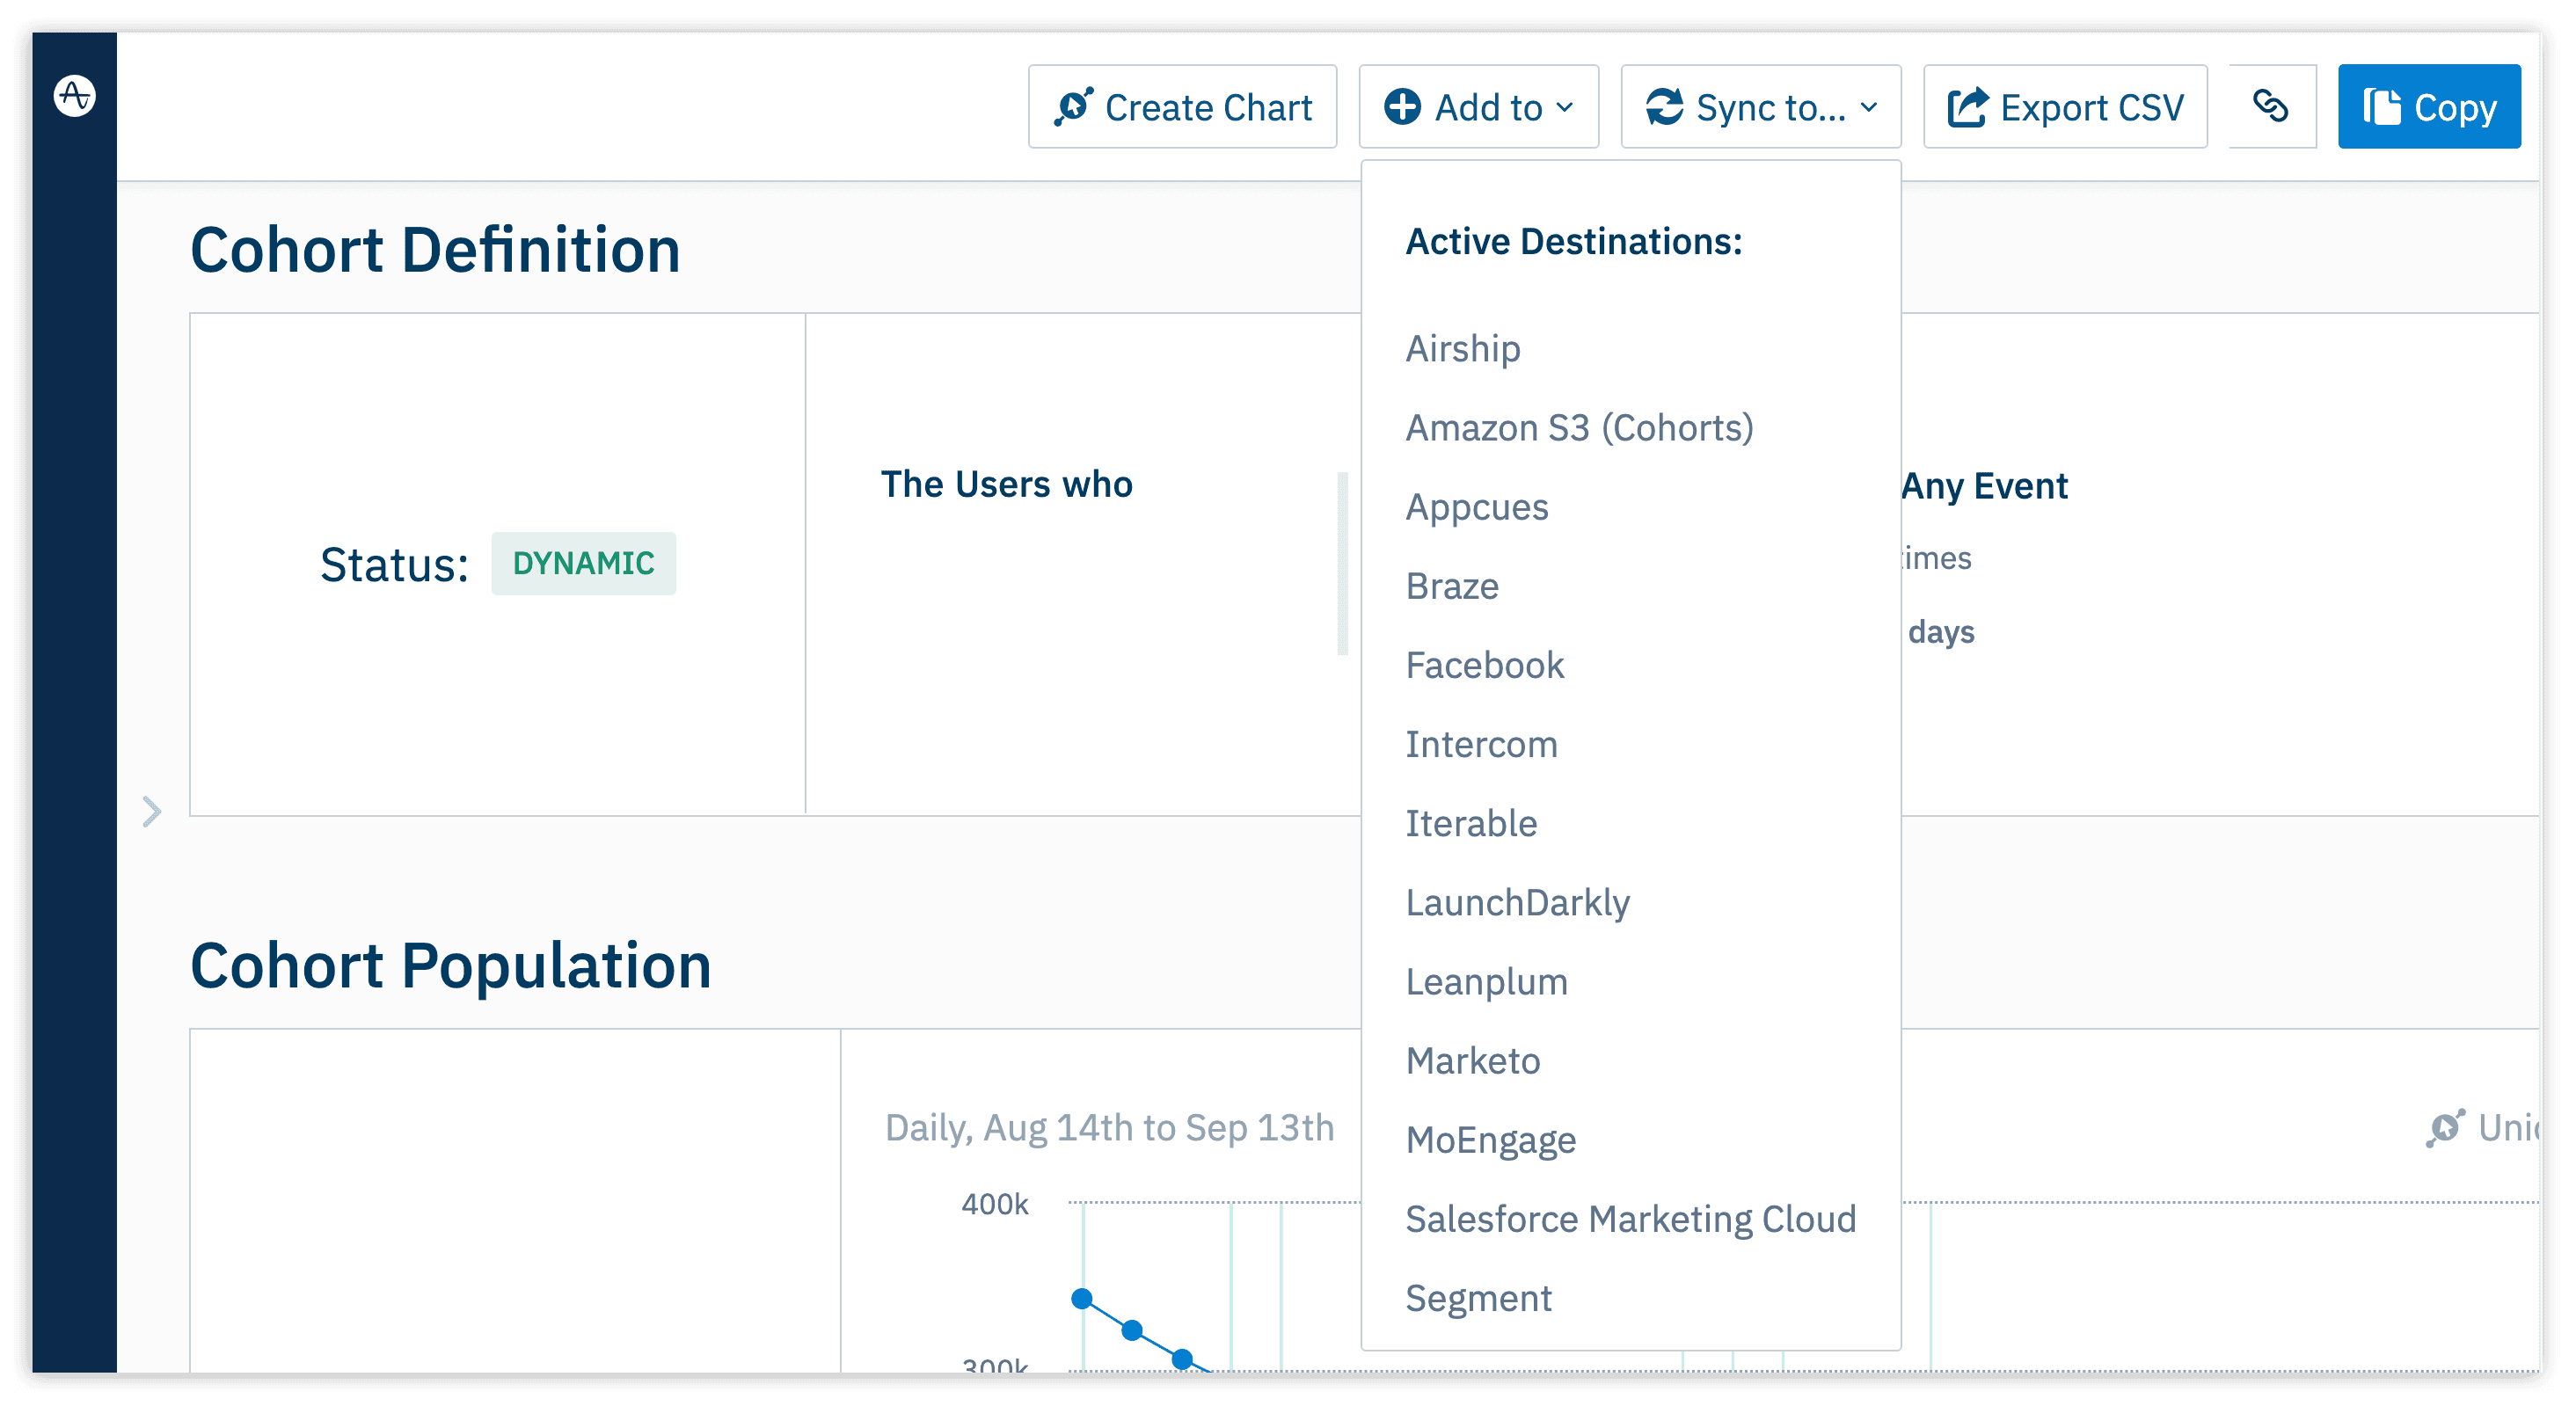Open the Sync to dropdown chevron
The image size is (2576, 1406).
point(1868,108)
